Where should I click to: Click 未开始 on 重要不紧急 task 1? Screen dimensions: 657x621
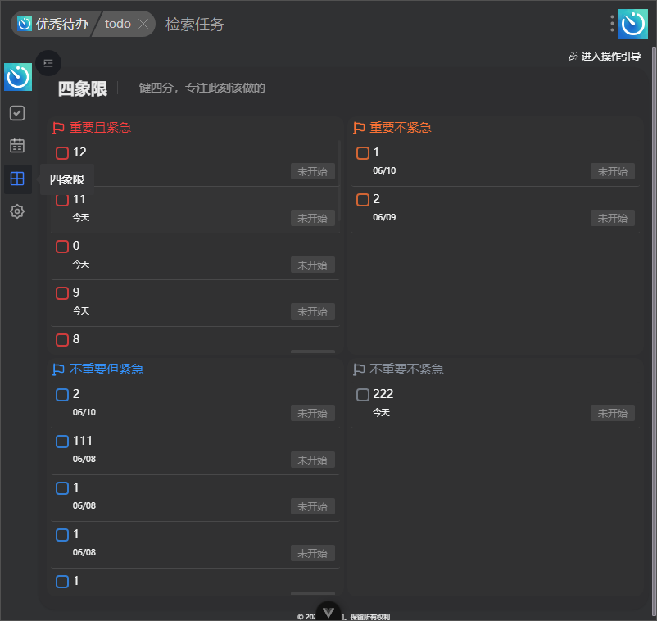pyautogui.click(x=613, y=171)
